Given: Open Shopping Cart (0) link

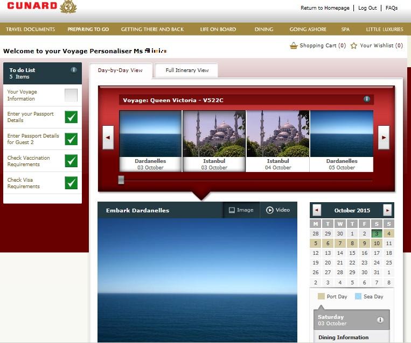Looking at the screenshot, I should pyautogui.click(x=323, y=46).
